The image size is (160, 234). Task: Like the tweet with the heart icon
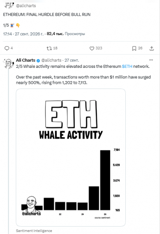pos(92,48)
